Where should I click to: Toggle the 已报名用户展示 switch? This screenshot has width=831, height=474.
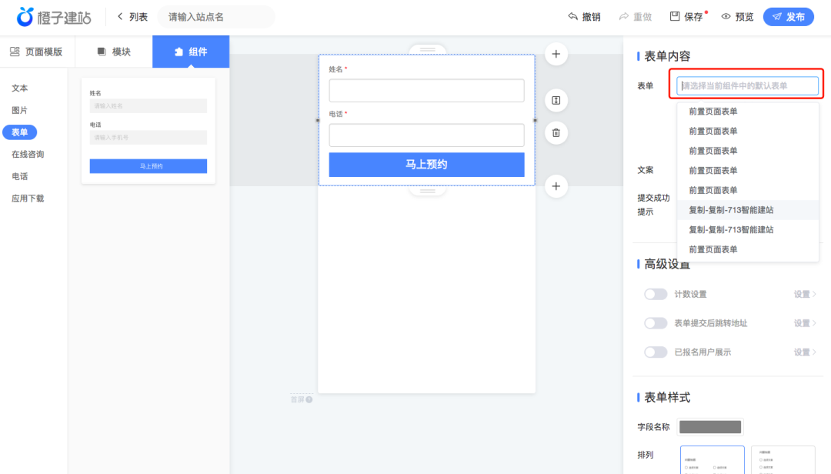[x=656, y=352]
